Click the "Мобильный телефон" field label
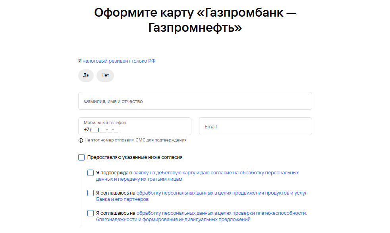The width and height of the screenshot is (390, 233). 105,123
